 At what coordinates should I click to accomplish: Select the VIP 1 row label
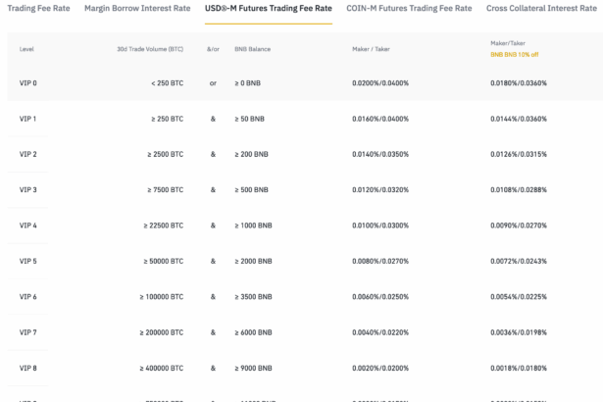[28, 119]
